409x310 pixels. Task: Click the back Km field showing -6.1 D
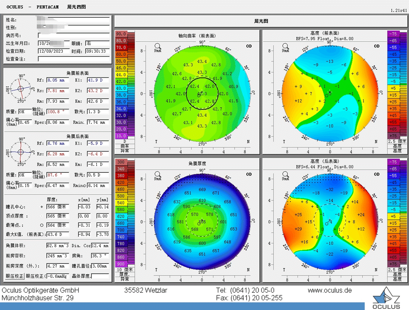point(98,164)
